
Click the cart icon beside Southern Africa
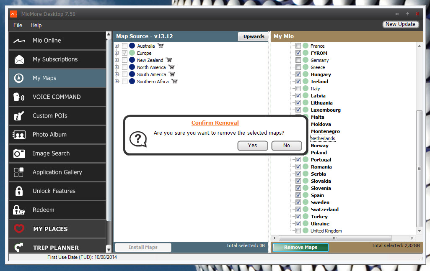tap(174, 81)
